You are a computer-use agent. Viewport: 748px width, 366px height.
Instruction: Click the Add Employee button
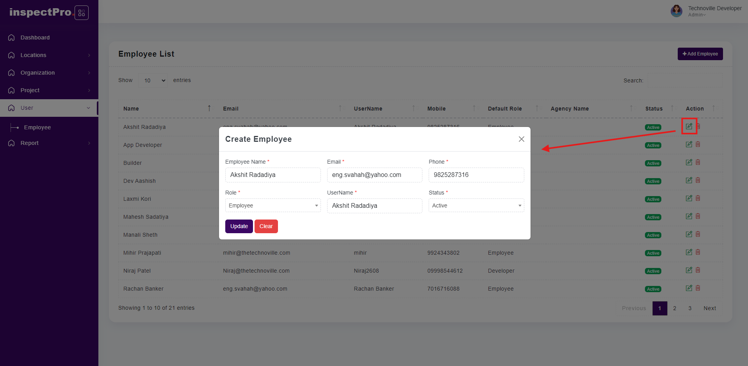tap(700, 54)
